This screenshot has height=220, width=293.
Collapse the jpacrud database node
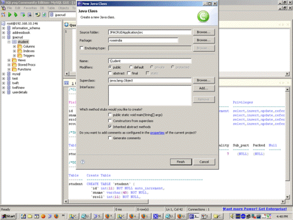(4, 37)
